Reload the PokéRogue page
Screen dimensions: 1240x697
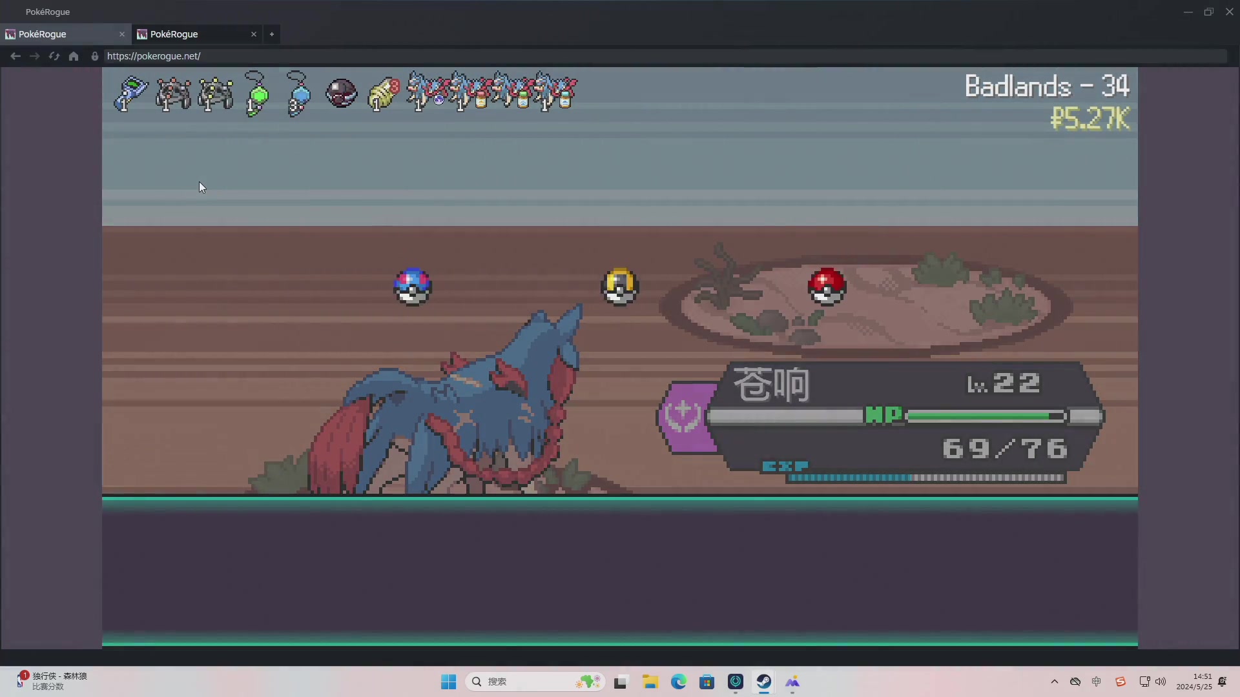point(54,56)
